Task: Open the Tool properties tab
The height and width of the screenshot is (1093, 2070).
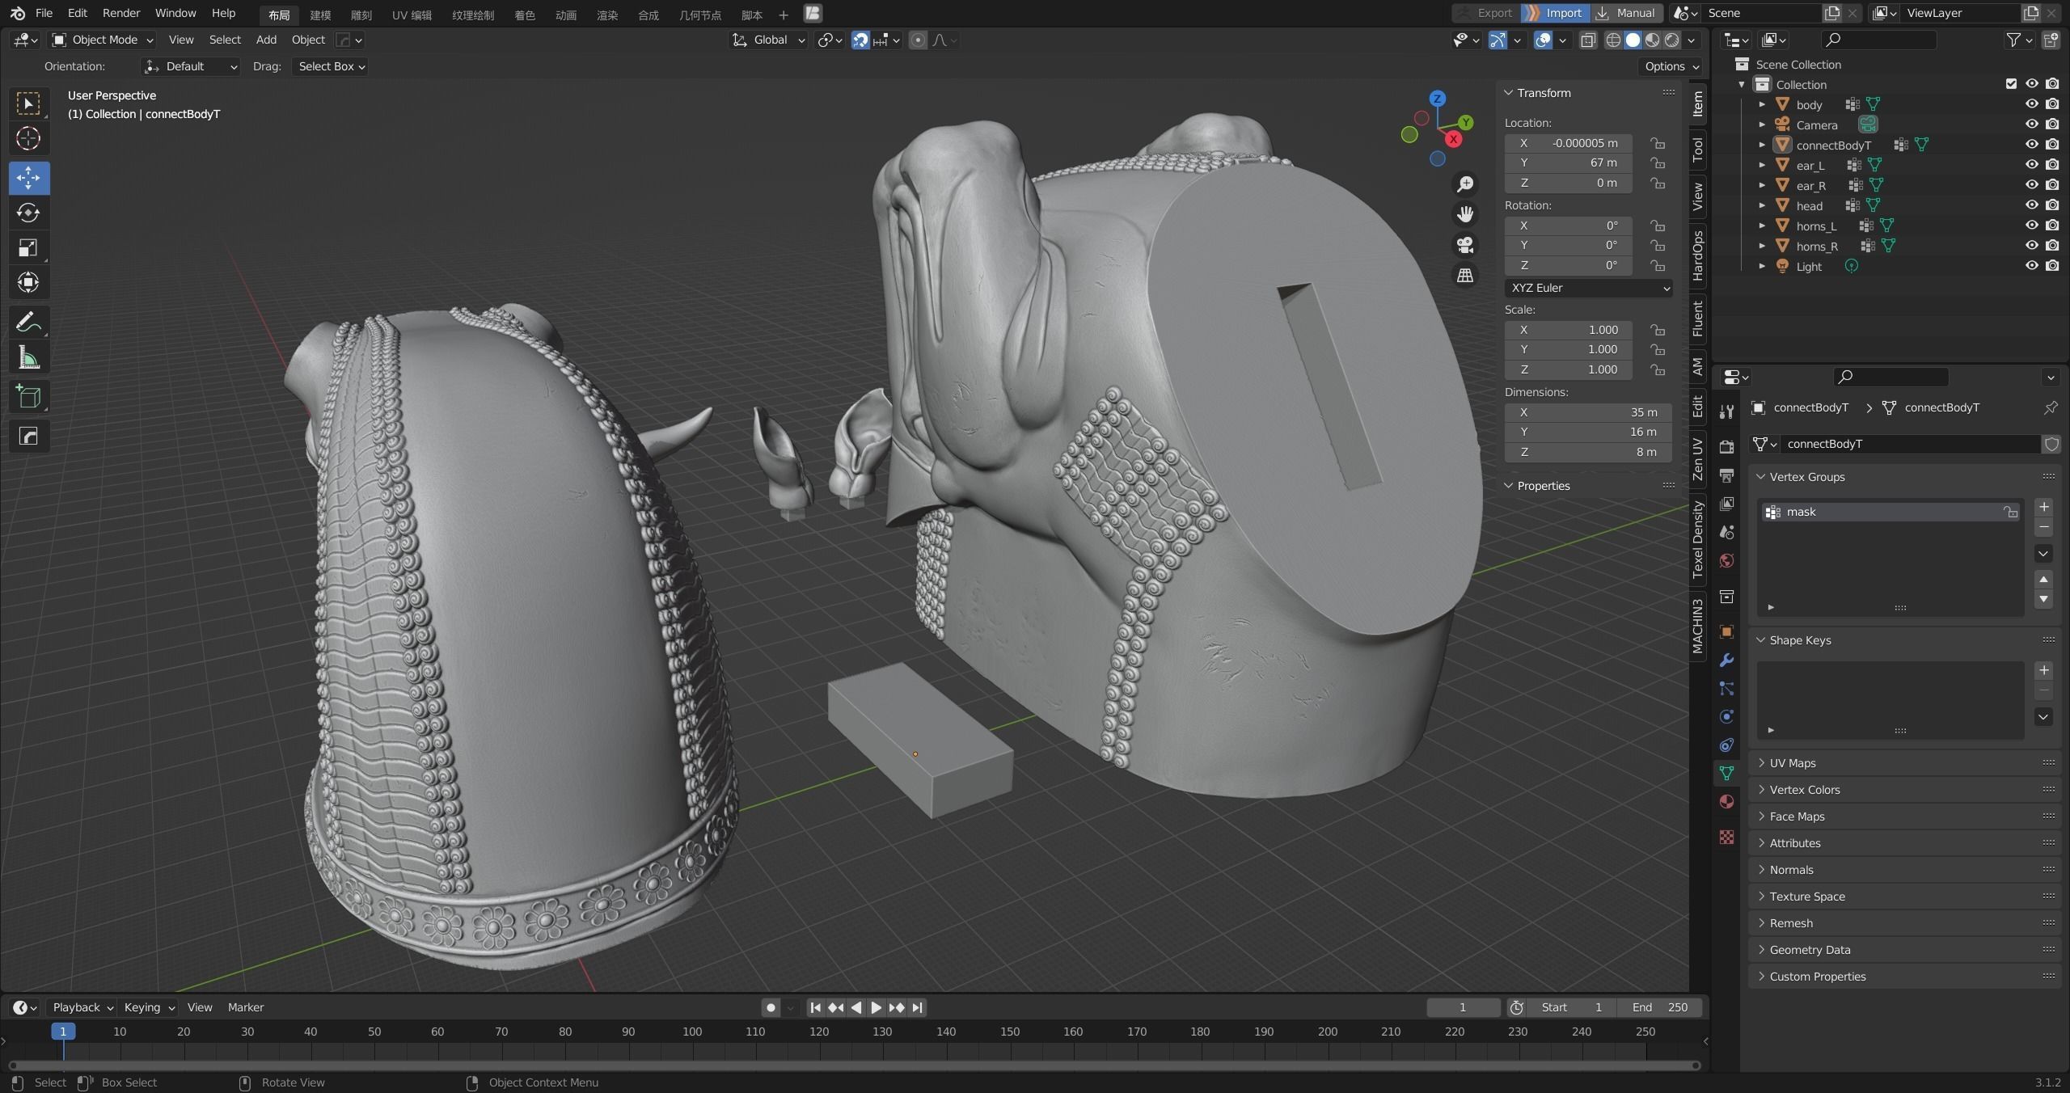Action: tap(1727, 411)
